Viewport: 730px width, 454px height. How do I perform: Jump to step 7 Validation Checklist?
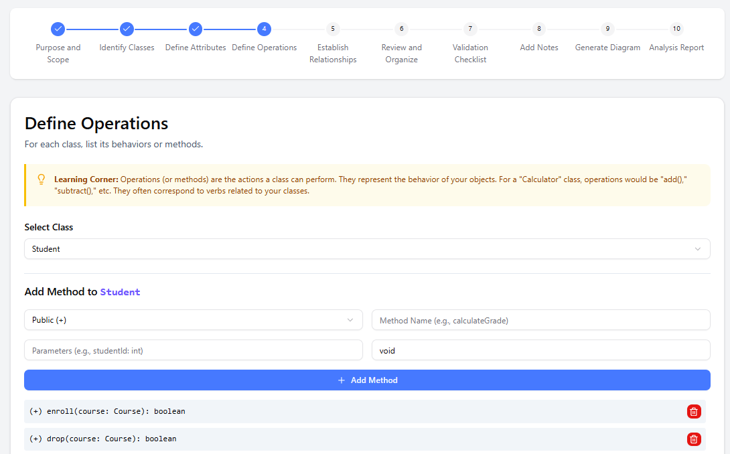tap(470, 29)
